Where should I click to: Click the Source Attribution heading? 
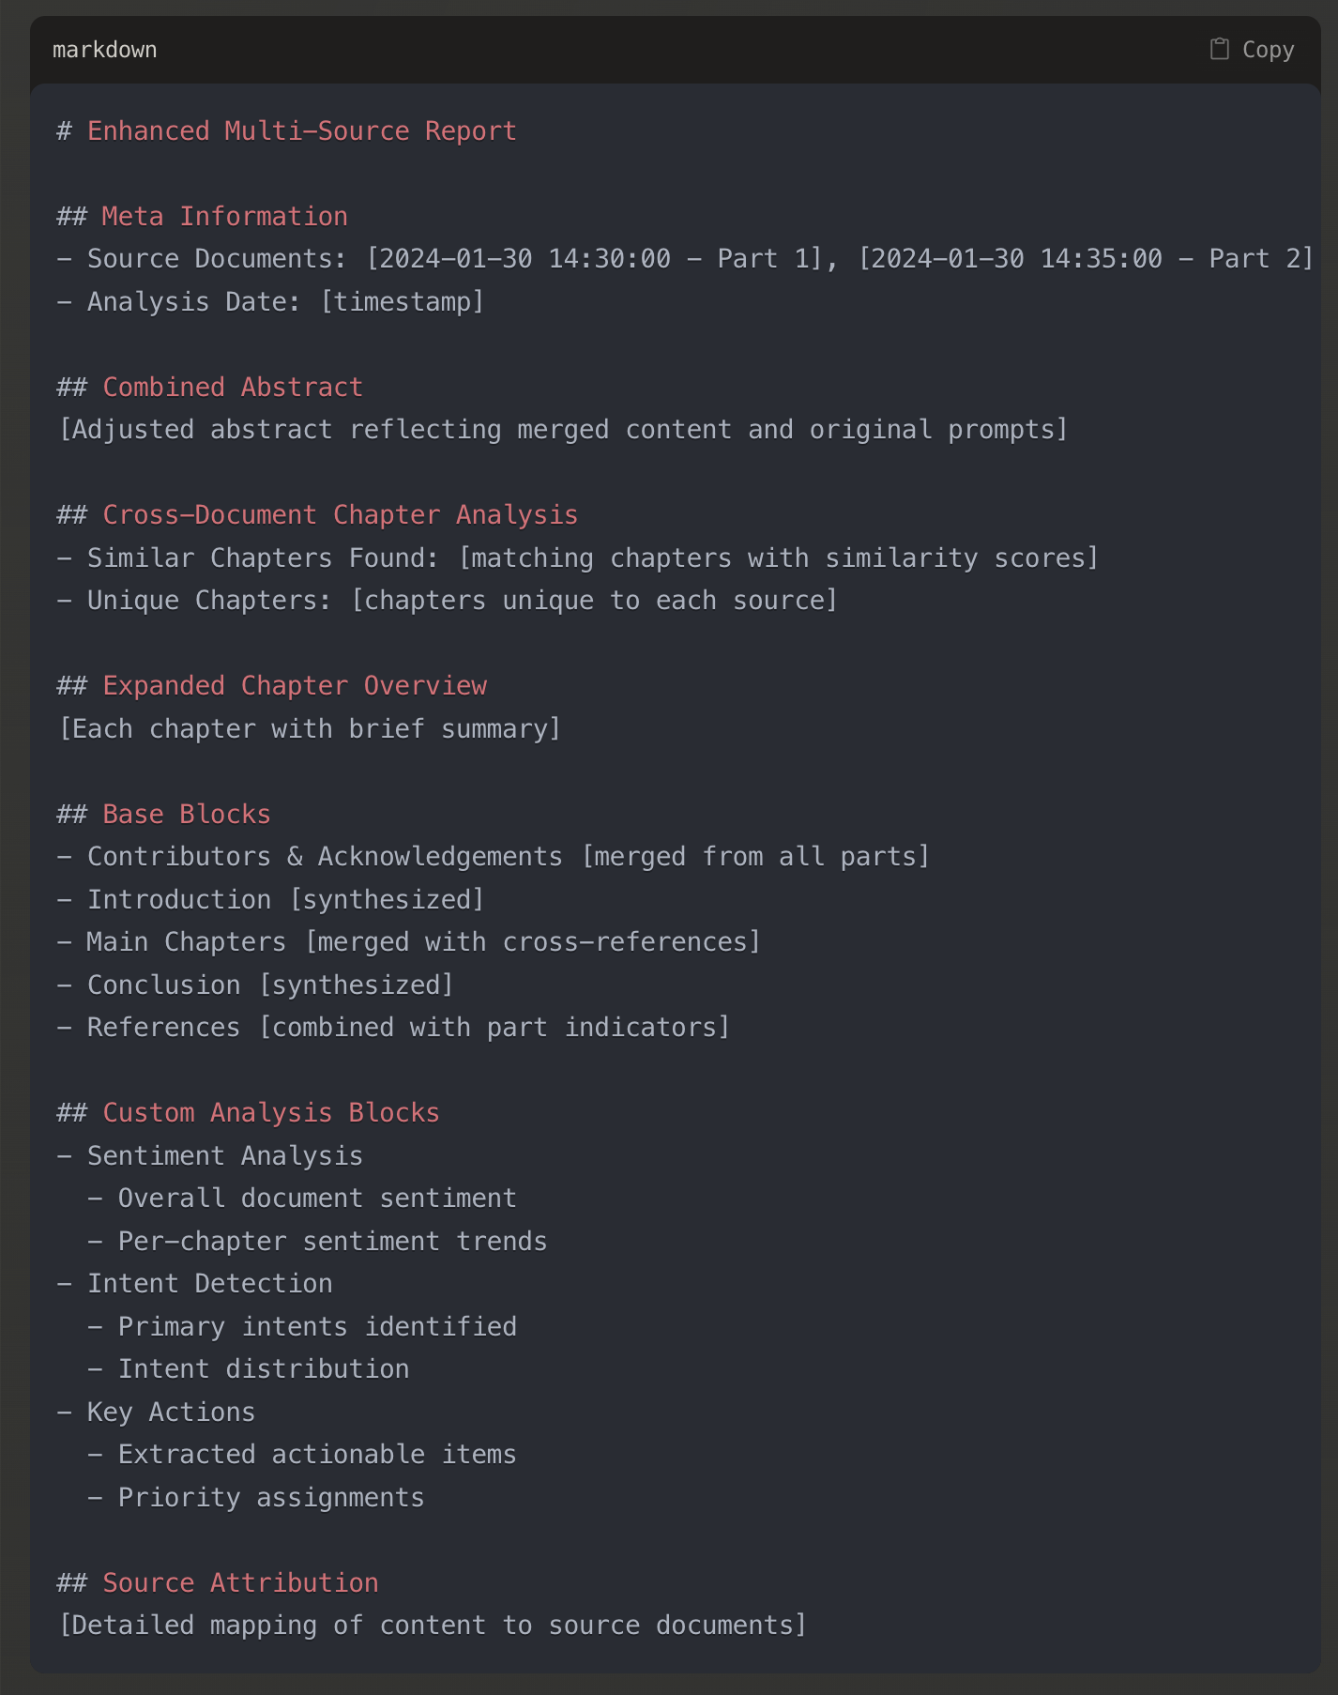[240, 1581]
